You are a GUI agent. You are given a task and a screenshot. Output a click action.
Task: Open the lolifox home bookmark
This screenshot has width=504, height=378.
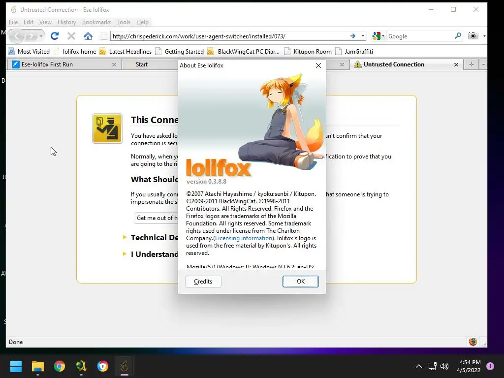pyautogui.click(x=75, y=51)
